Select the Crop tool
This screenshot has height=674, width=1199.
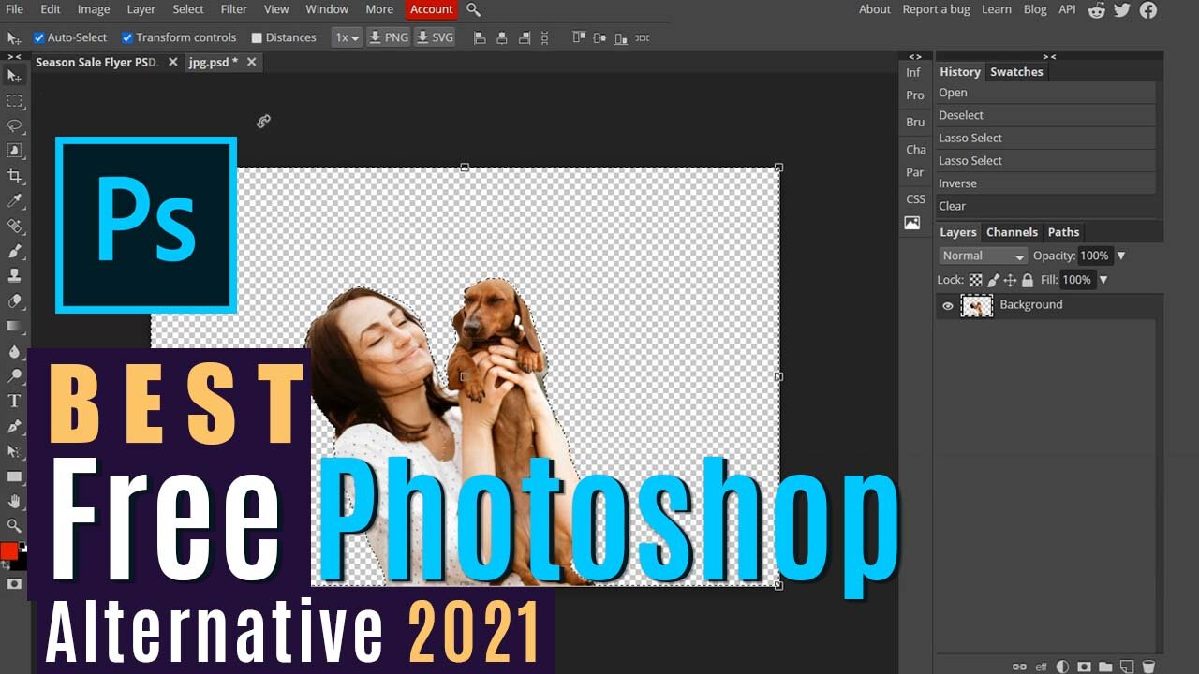[14, 176]
